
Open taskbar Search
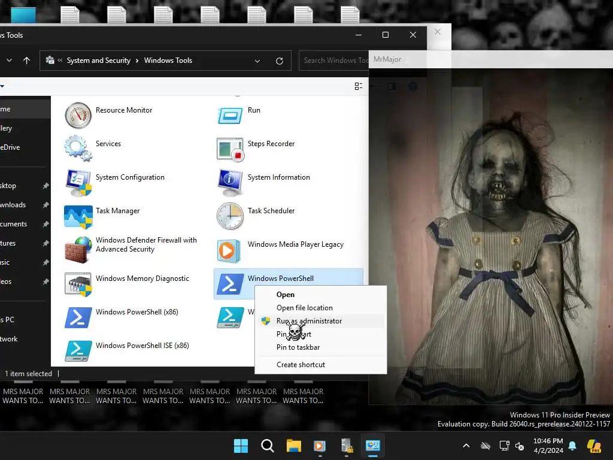[268, 446]
